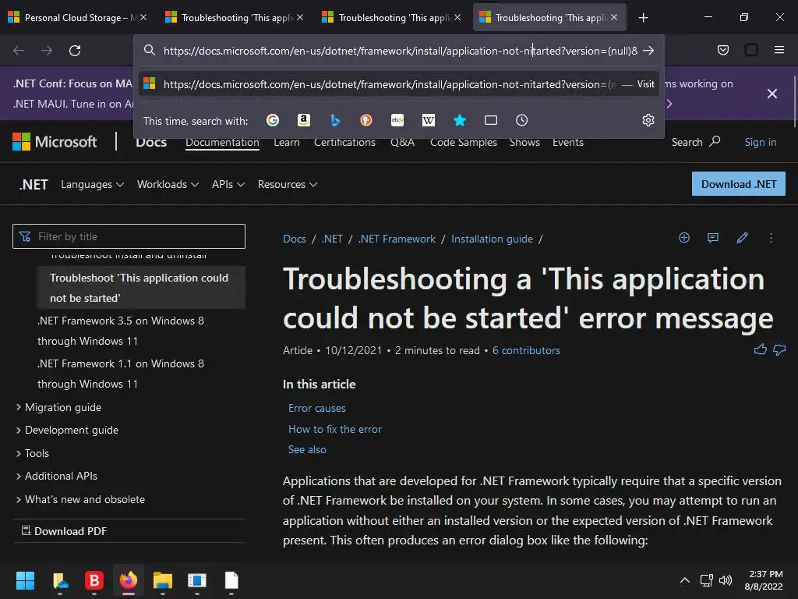Click the Sign in link
Screen dimensions: 798x599
click(761, 142)
